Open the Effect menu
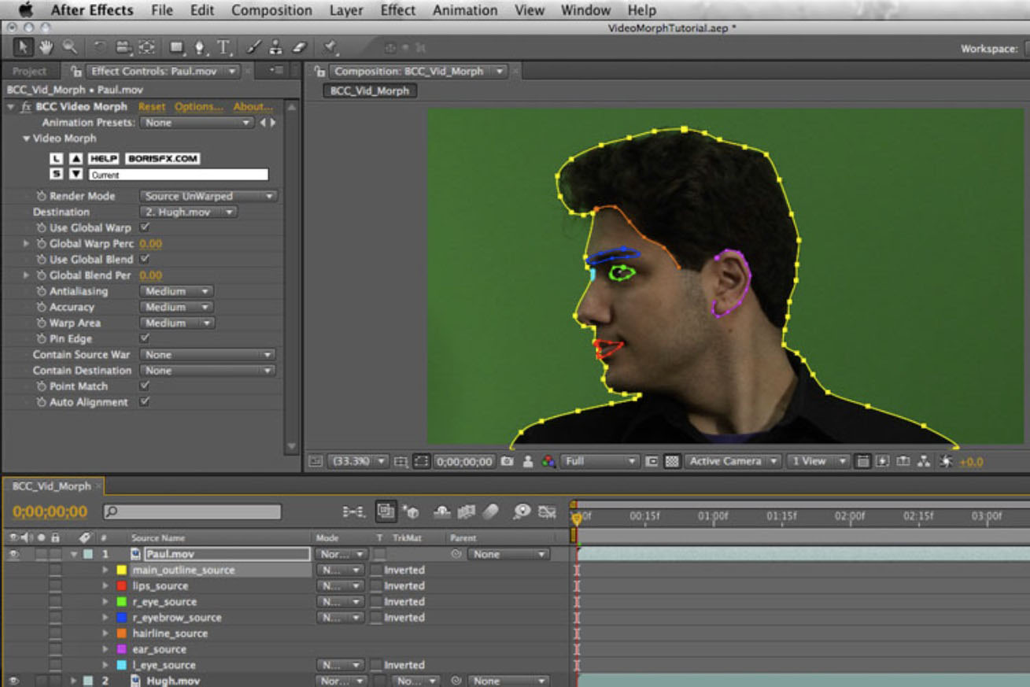1030x687 pixels. 398,10
